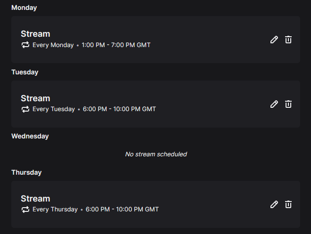
Task: Click the Monday day heading
Action: tap(24, 8)
